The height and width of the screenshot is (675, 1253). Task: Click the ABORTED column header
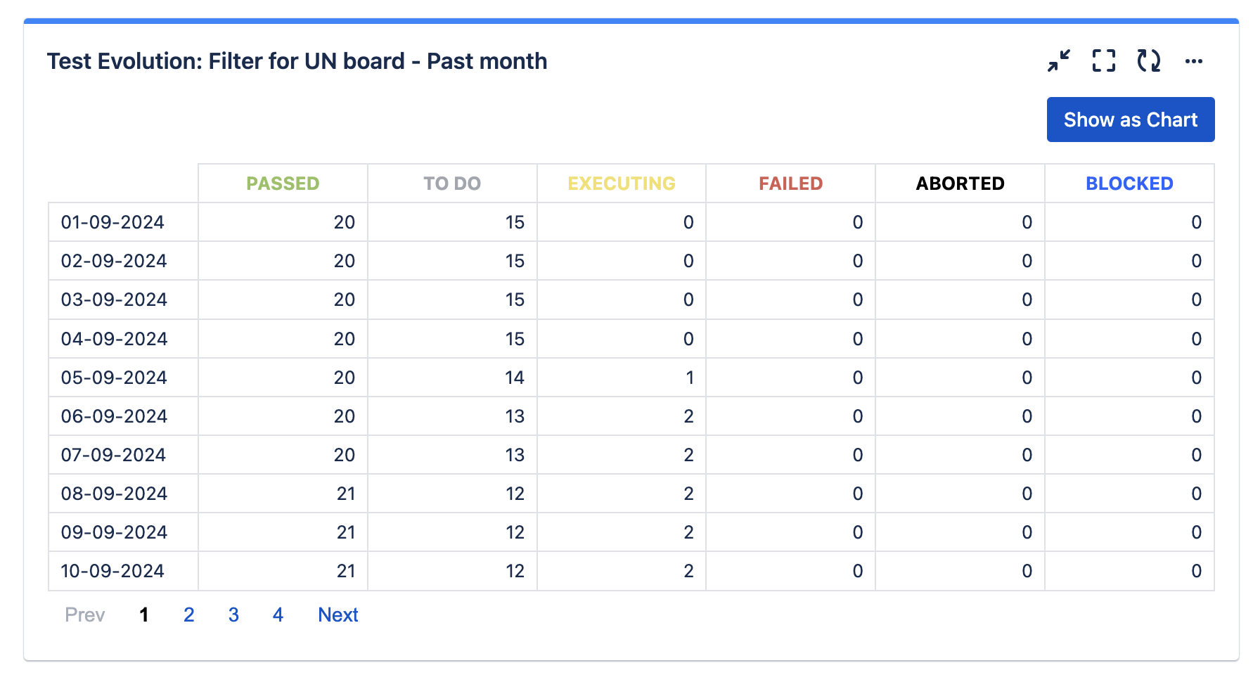pyautogui.click(x=960, y=184)
